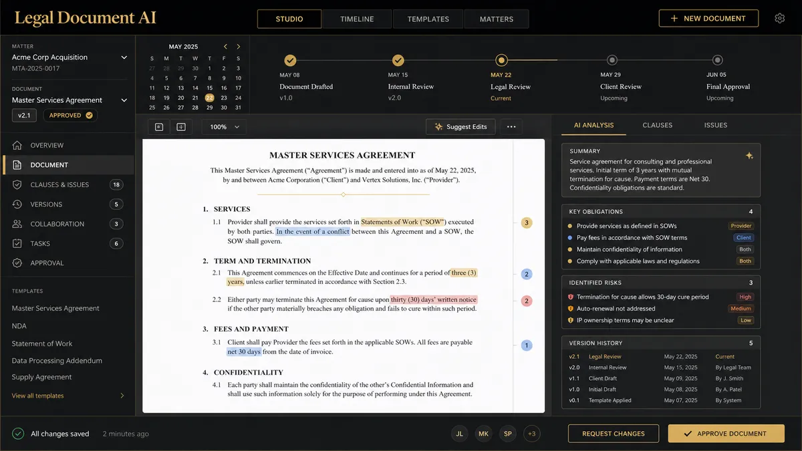Select version v0.1 Template Applied row
This screenshot has width=802, height=451.
661,400
